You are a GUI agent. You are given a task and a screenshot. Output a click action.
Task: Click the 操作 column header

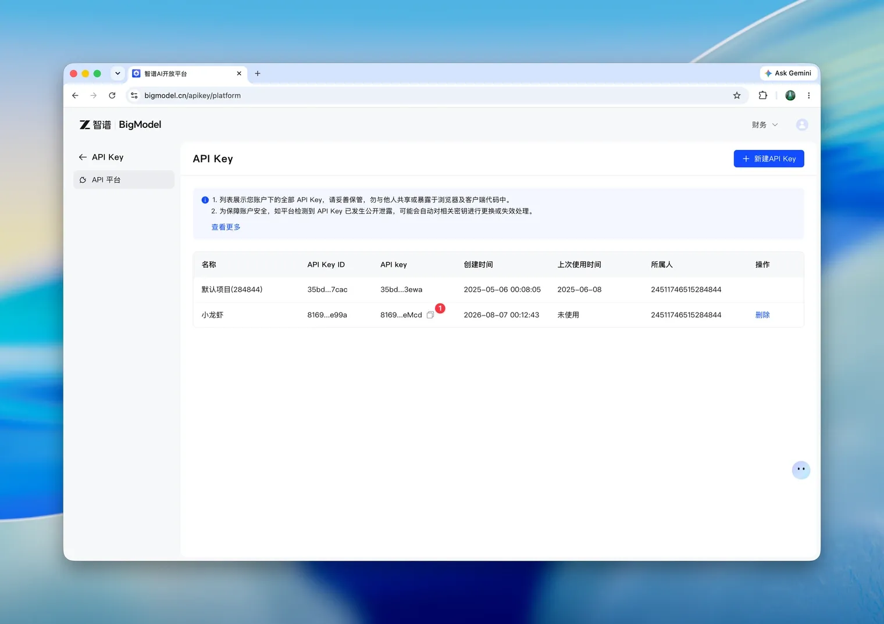click(x=762, y=264)
